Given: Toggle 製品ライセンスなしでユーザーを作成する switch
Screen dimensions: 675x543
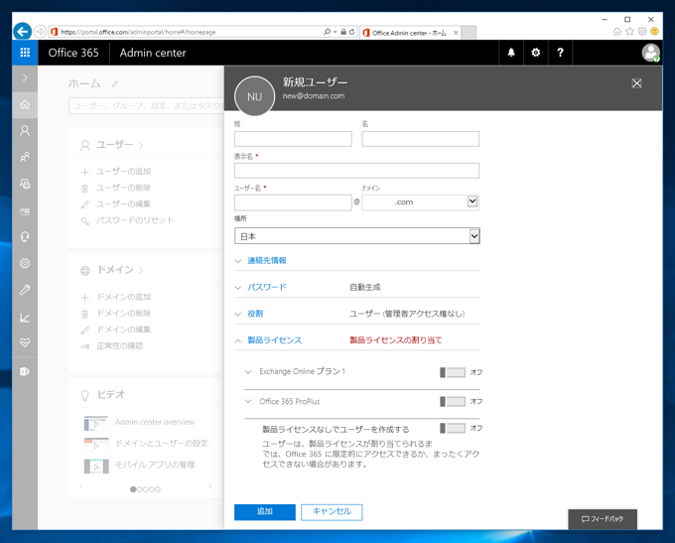Looking at the screenshot, I should [453, 428].
